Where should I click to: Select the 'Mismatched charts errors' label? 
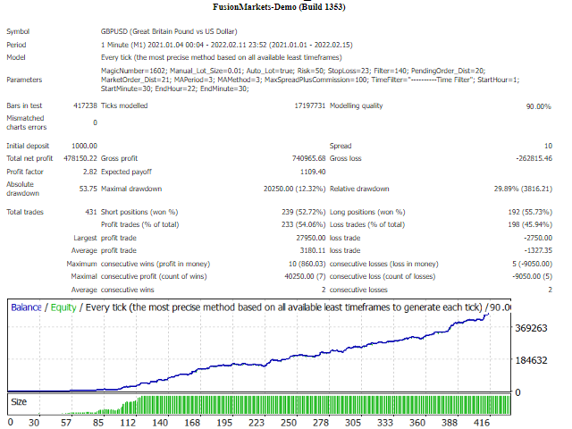26,122
